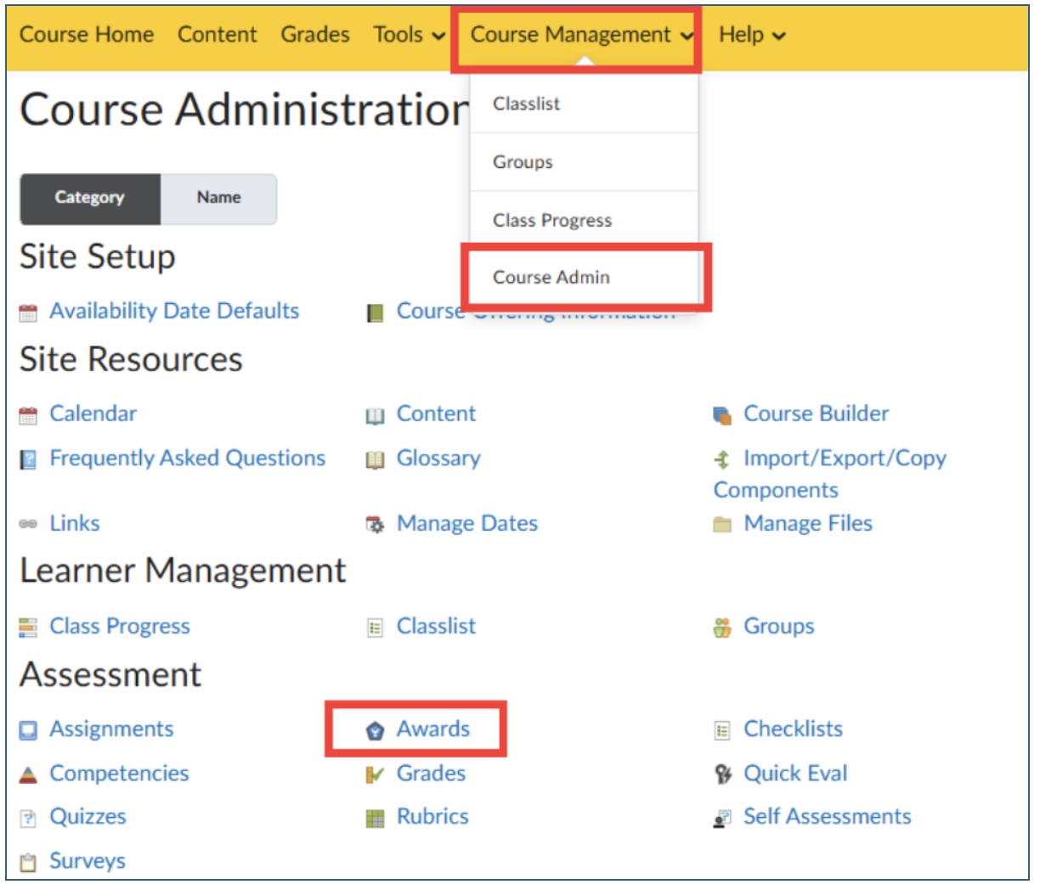Click the Surveys clipboard icon
Image resolution: width=1040 pixels, height=890 pixels.
pos(28,863)
